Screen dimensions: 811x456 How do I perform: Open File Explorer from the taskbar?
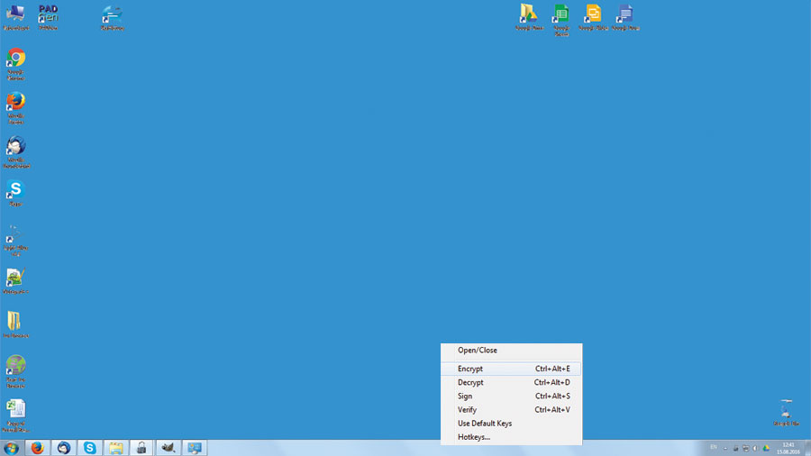[116, 448]
